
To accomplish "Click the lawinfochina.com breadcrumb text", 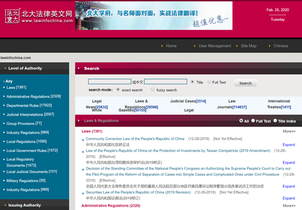I will point(15,58).
